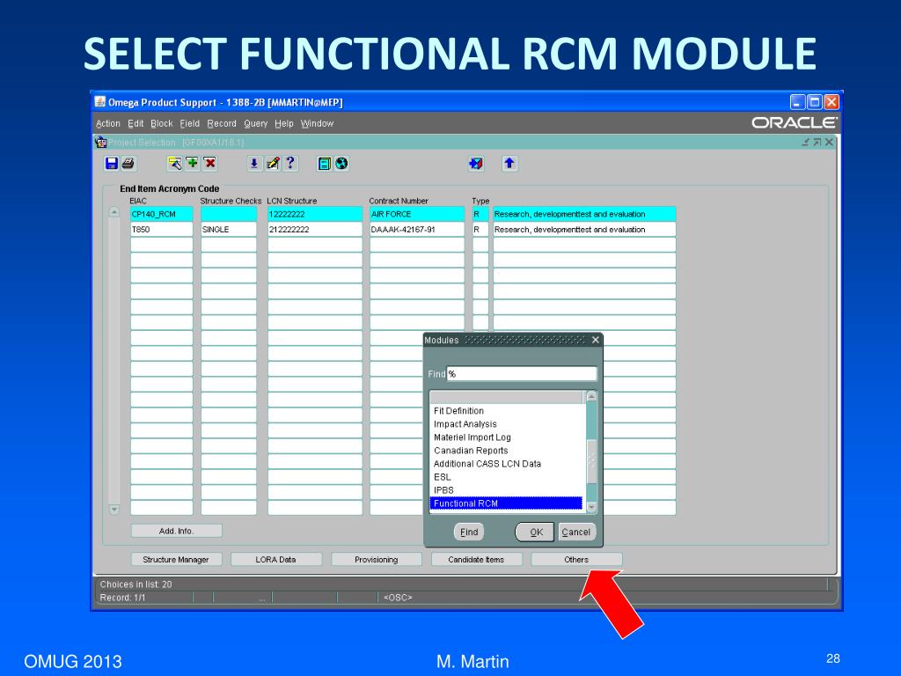901x676 pixels.
Task: Click the Add. Info. button
Action: pyautogui.click(x=176, y=531)
